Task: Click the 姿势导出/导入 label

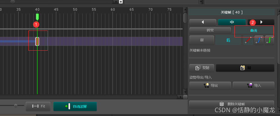Action: tap(200, 77)
